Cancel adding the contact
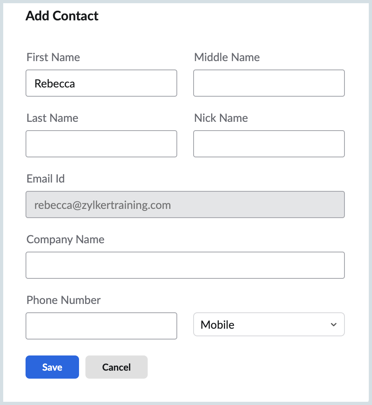372x405 pixels. (117, 367)
